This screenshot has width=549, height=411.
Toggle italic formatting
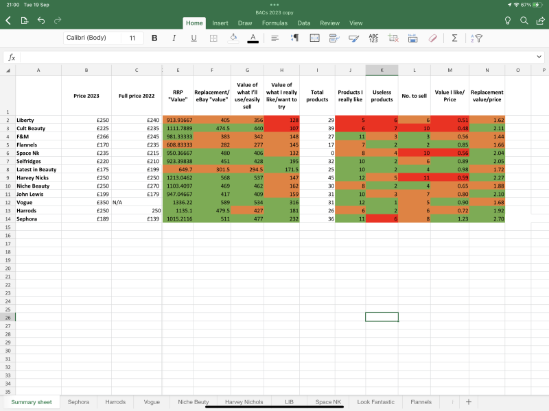[174, 38]
